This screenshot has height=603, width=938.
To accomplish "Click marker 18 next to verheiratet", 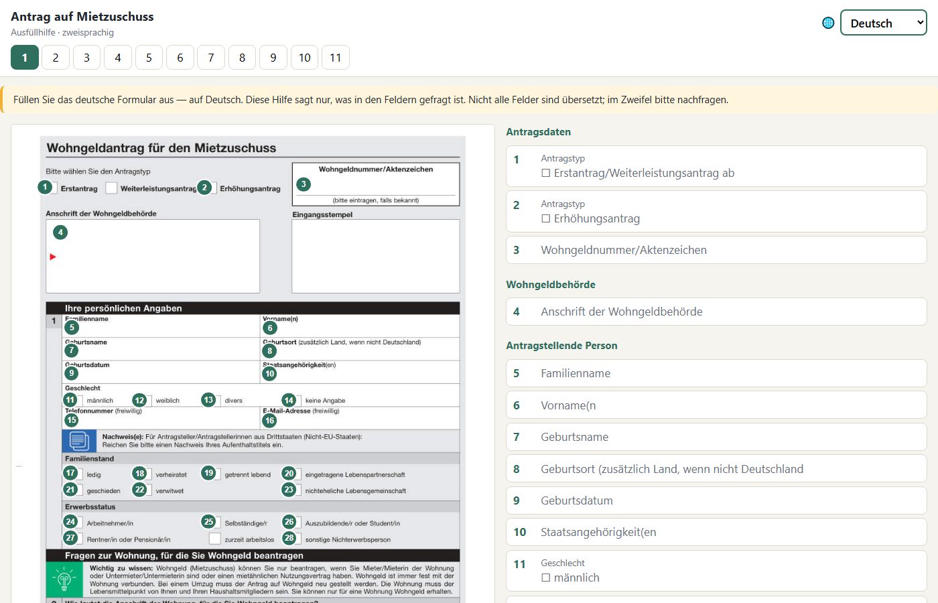I will [x=139, y=473].
